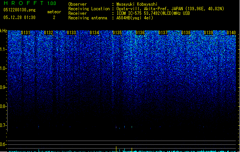Image resolution: width=240 pixels, height=152 pixels.
Task: Click the meteor echo just after 0135
Action: coord(125,127)
